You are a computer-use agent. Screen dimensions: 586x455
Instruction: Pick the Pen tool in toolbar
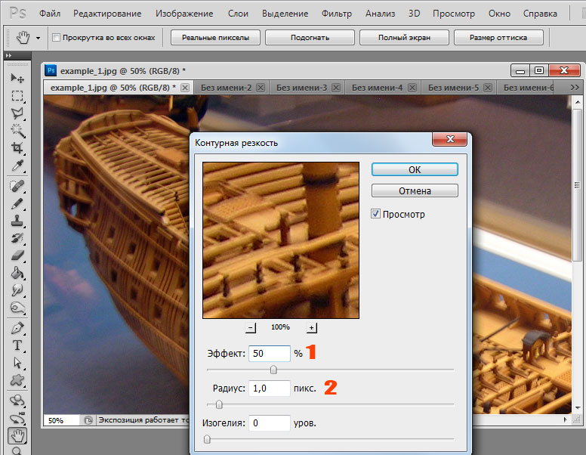pyautogui.click(x=17, y=328)
